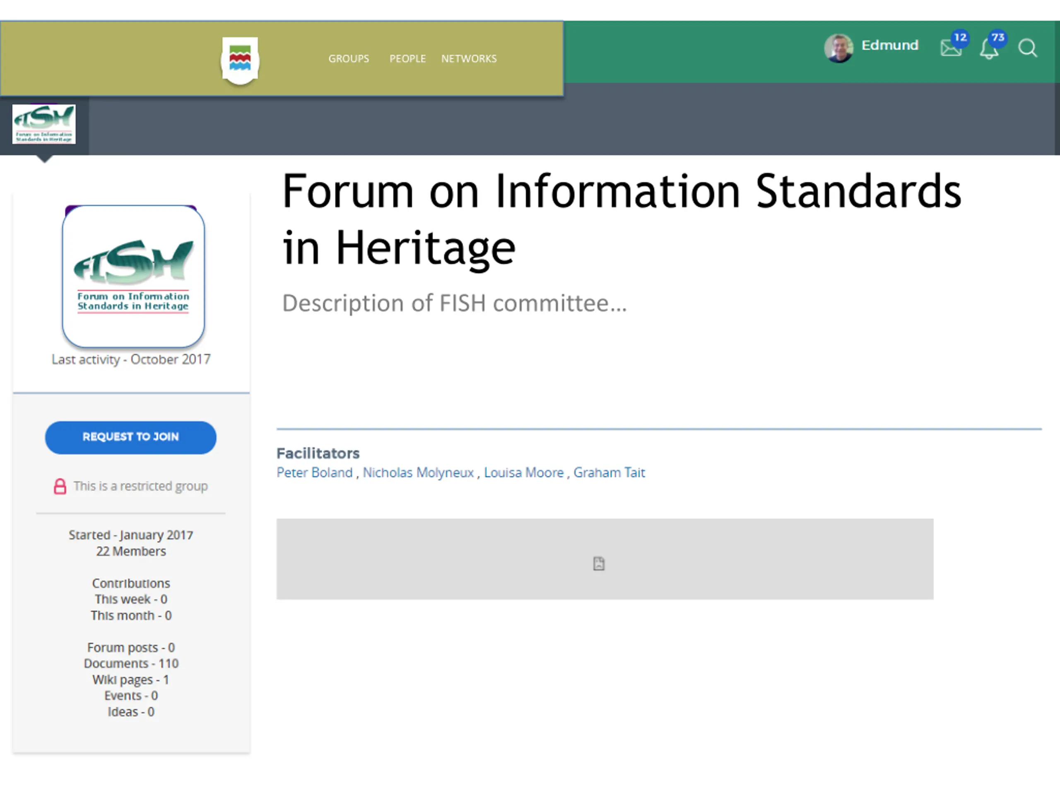Click the REQUEST TO JOIN button
1060x795 pixels.
click(x=131, y=438)
